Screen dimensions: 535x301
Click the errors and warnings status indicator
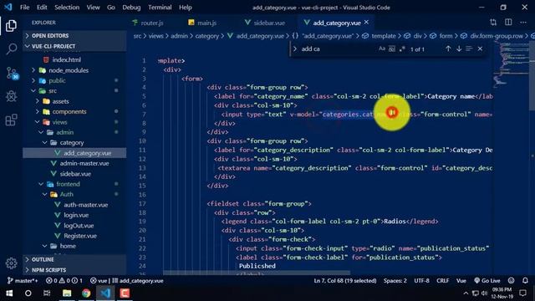coord(64,281)
